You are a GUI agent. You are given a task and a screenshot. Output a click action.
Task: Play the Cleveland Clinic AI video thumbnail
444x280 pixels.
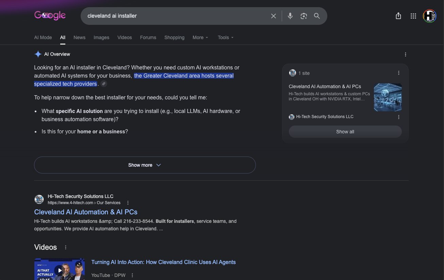click(60, 269)
